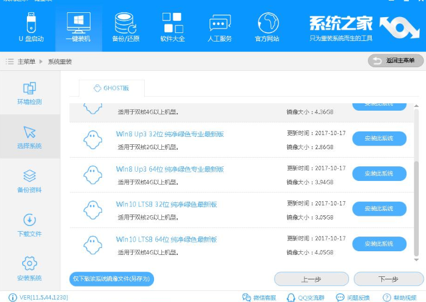
Task: Open QQ交流群 QQ group
Action: coord(306,298)
